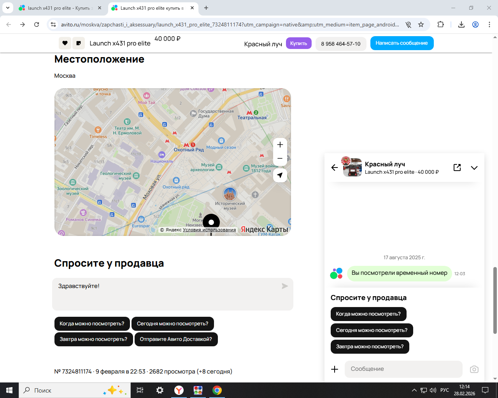Open the Windows Start menu

(9, 390)
